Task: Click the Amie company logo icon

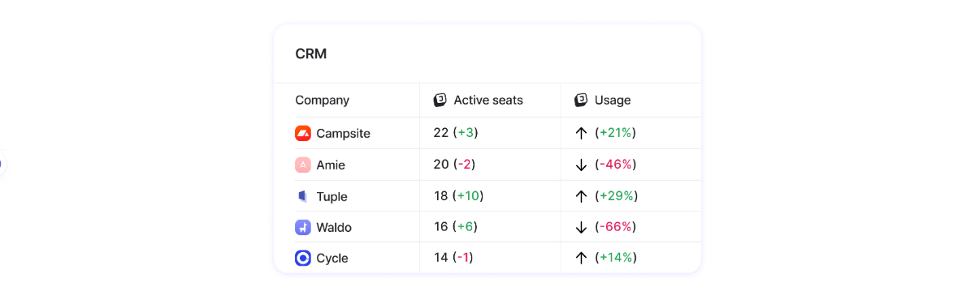Action: pyautogui.click(x=303, y=165)
